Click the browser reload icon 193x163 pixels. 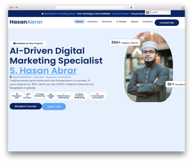[x=125, y=7]
